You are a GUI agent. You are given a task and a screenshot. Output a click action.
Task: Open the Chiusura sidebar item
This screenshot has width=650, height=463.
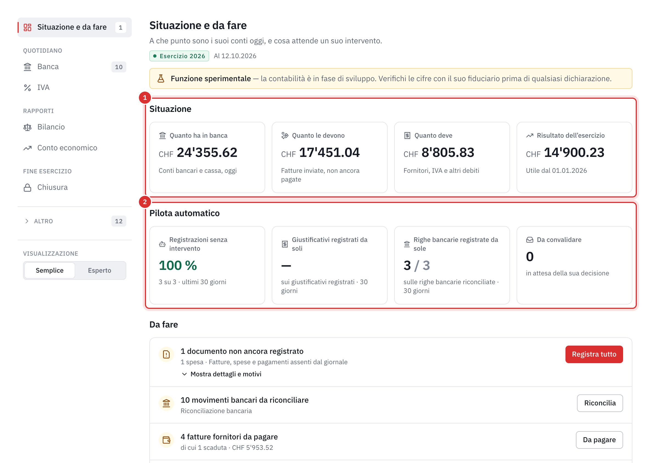pyautogui.click(x=75, y=188)
